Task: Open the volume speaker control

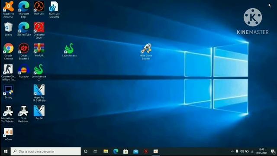Action: tap(242, 151)
